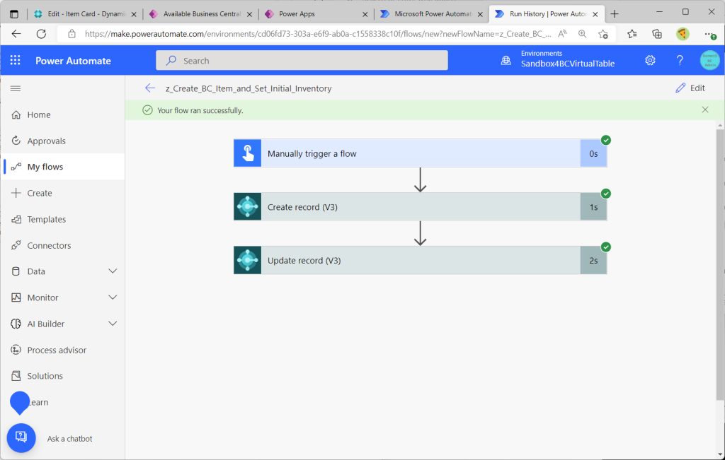Switch to the Power Apps browser tab
Screen dimensions: 725x460
click(x=316, y=14)
